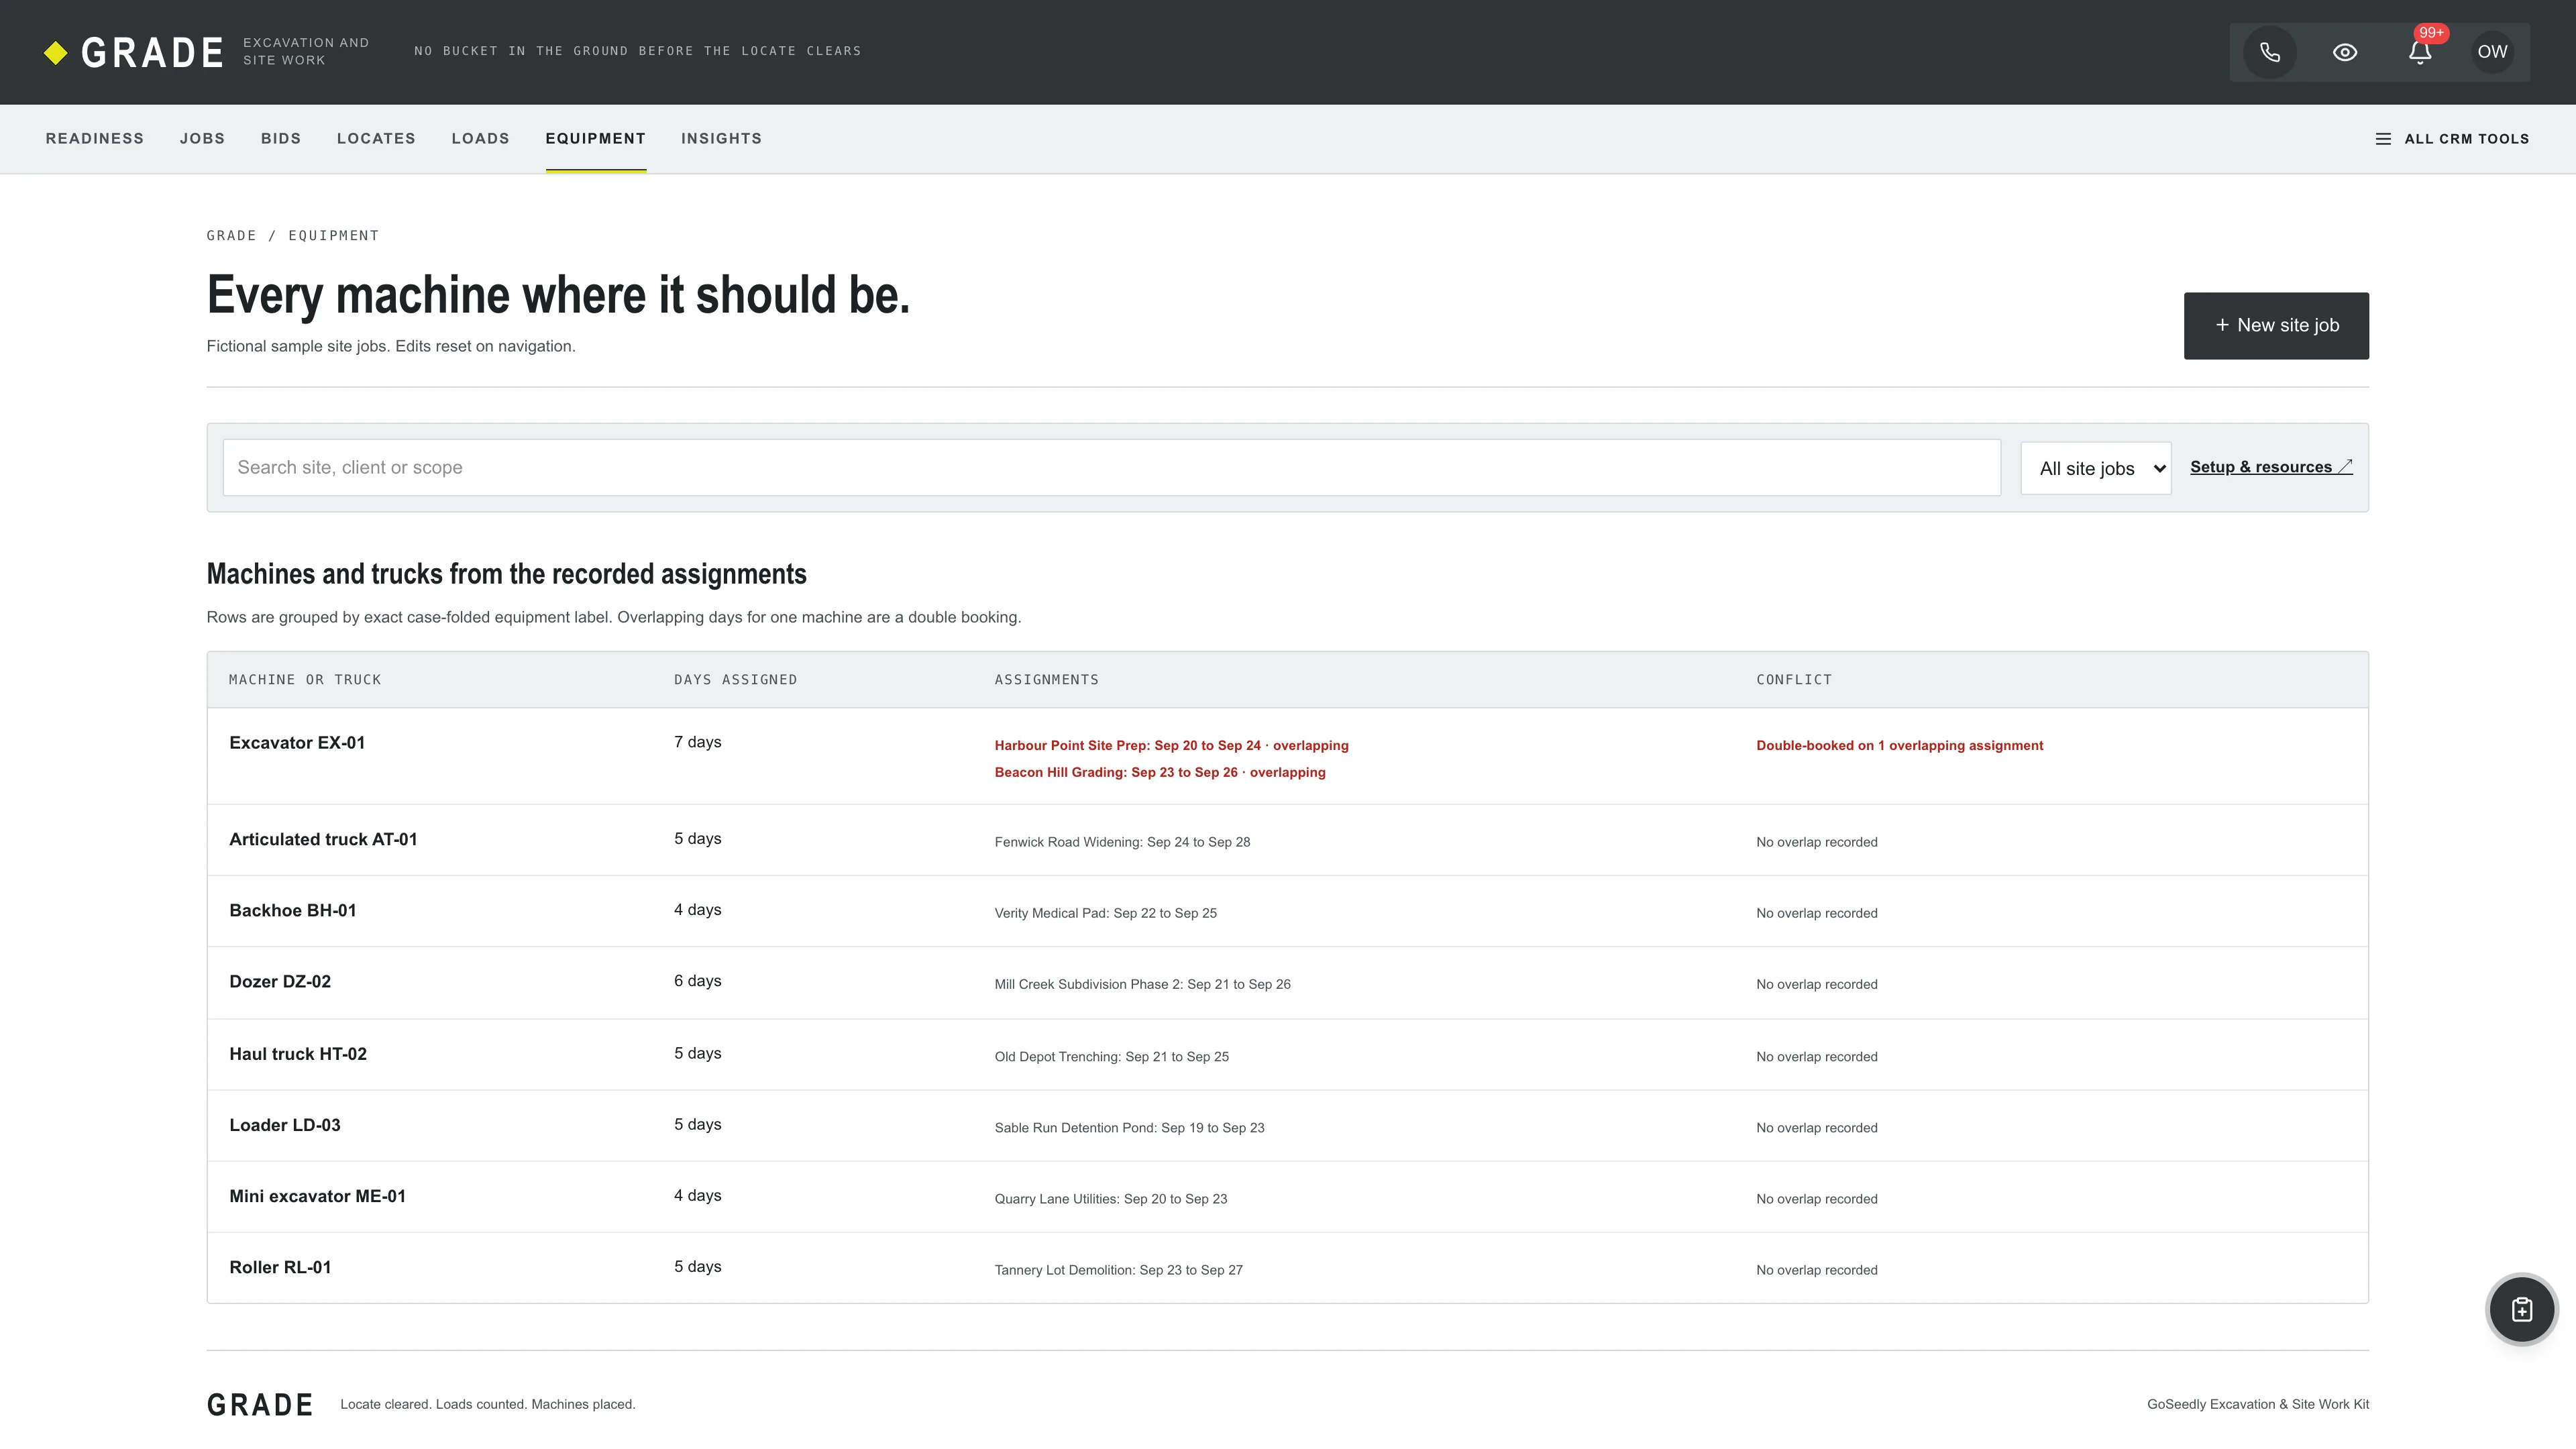
Task: Click Old Depot Trenching assignment text
Action: coord(1111,1057)
